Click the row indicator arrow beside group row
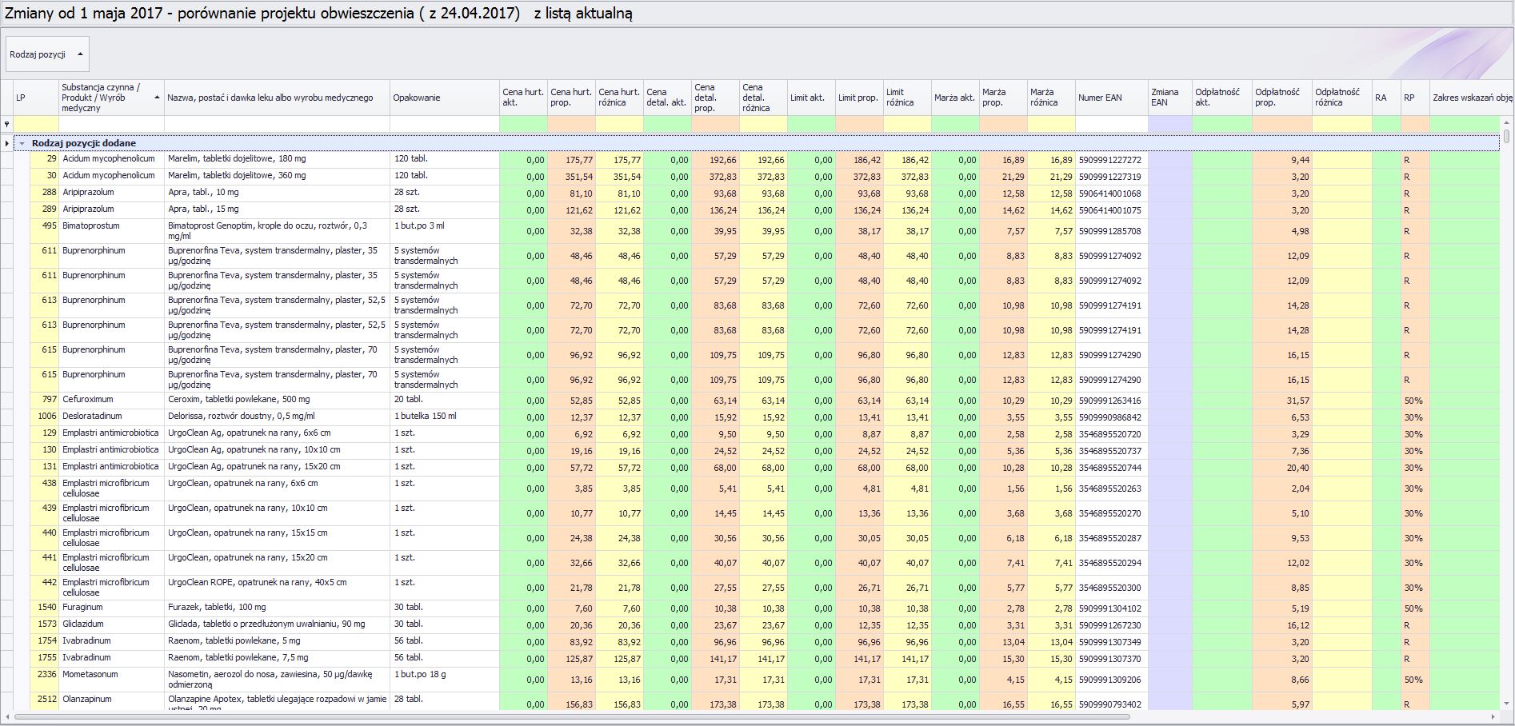This screenshot has width=1515, height=726. (x=7, y=144)
